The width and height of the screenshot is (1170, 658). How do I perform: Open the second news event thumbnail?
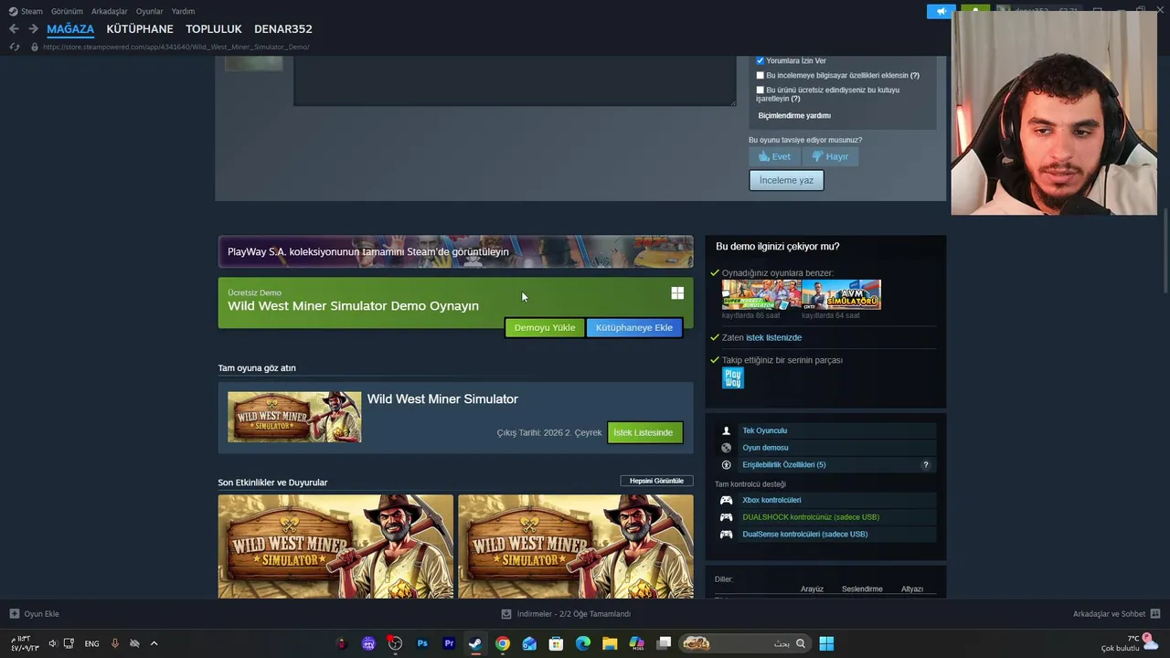point(576,547)
